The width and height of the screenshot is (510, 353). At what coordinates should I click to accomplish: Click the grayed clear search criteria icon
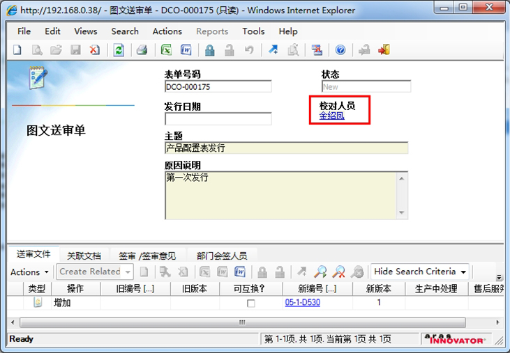pos(357,272)
